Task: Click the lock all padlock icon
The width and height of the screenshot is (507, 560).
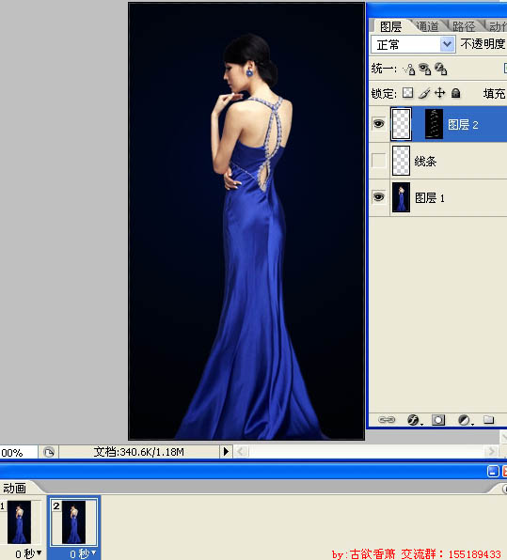Action: pyautogui.click(x=455, y=93)
